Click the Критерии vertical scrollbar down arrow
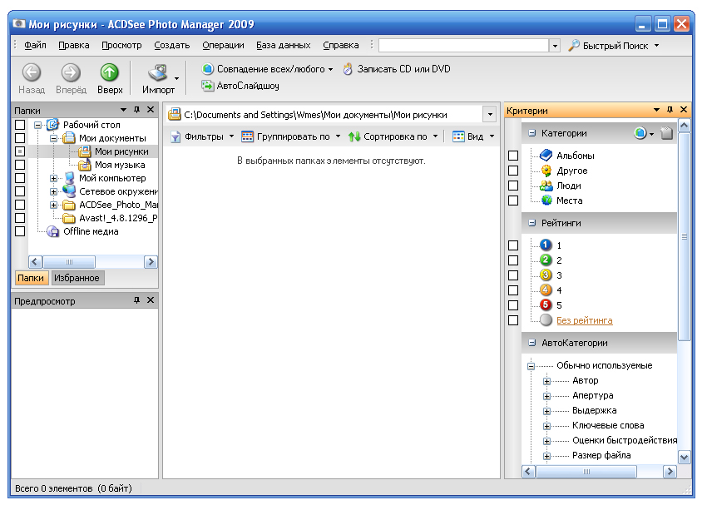The image size is (702, 505). [x=684, y=457]
